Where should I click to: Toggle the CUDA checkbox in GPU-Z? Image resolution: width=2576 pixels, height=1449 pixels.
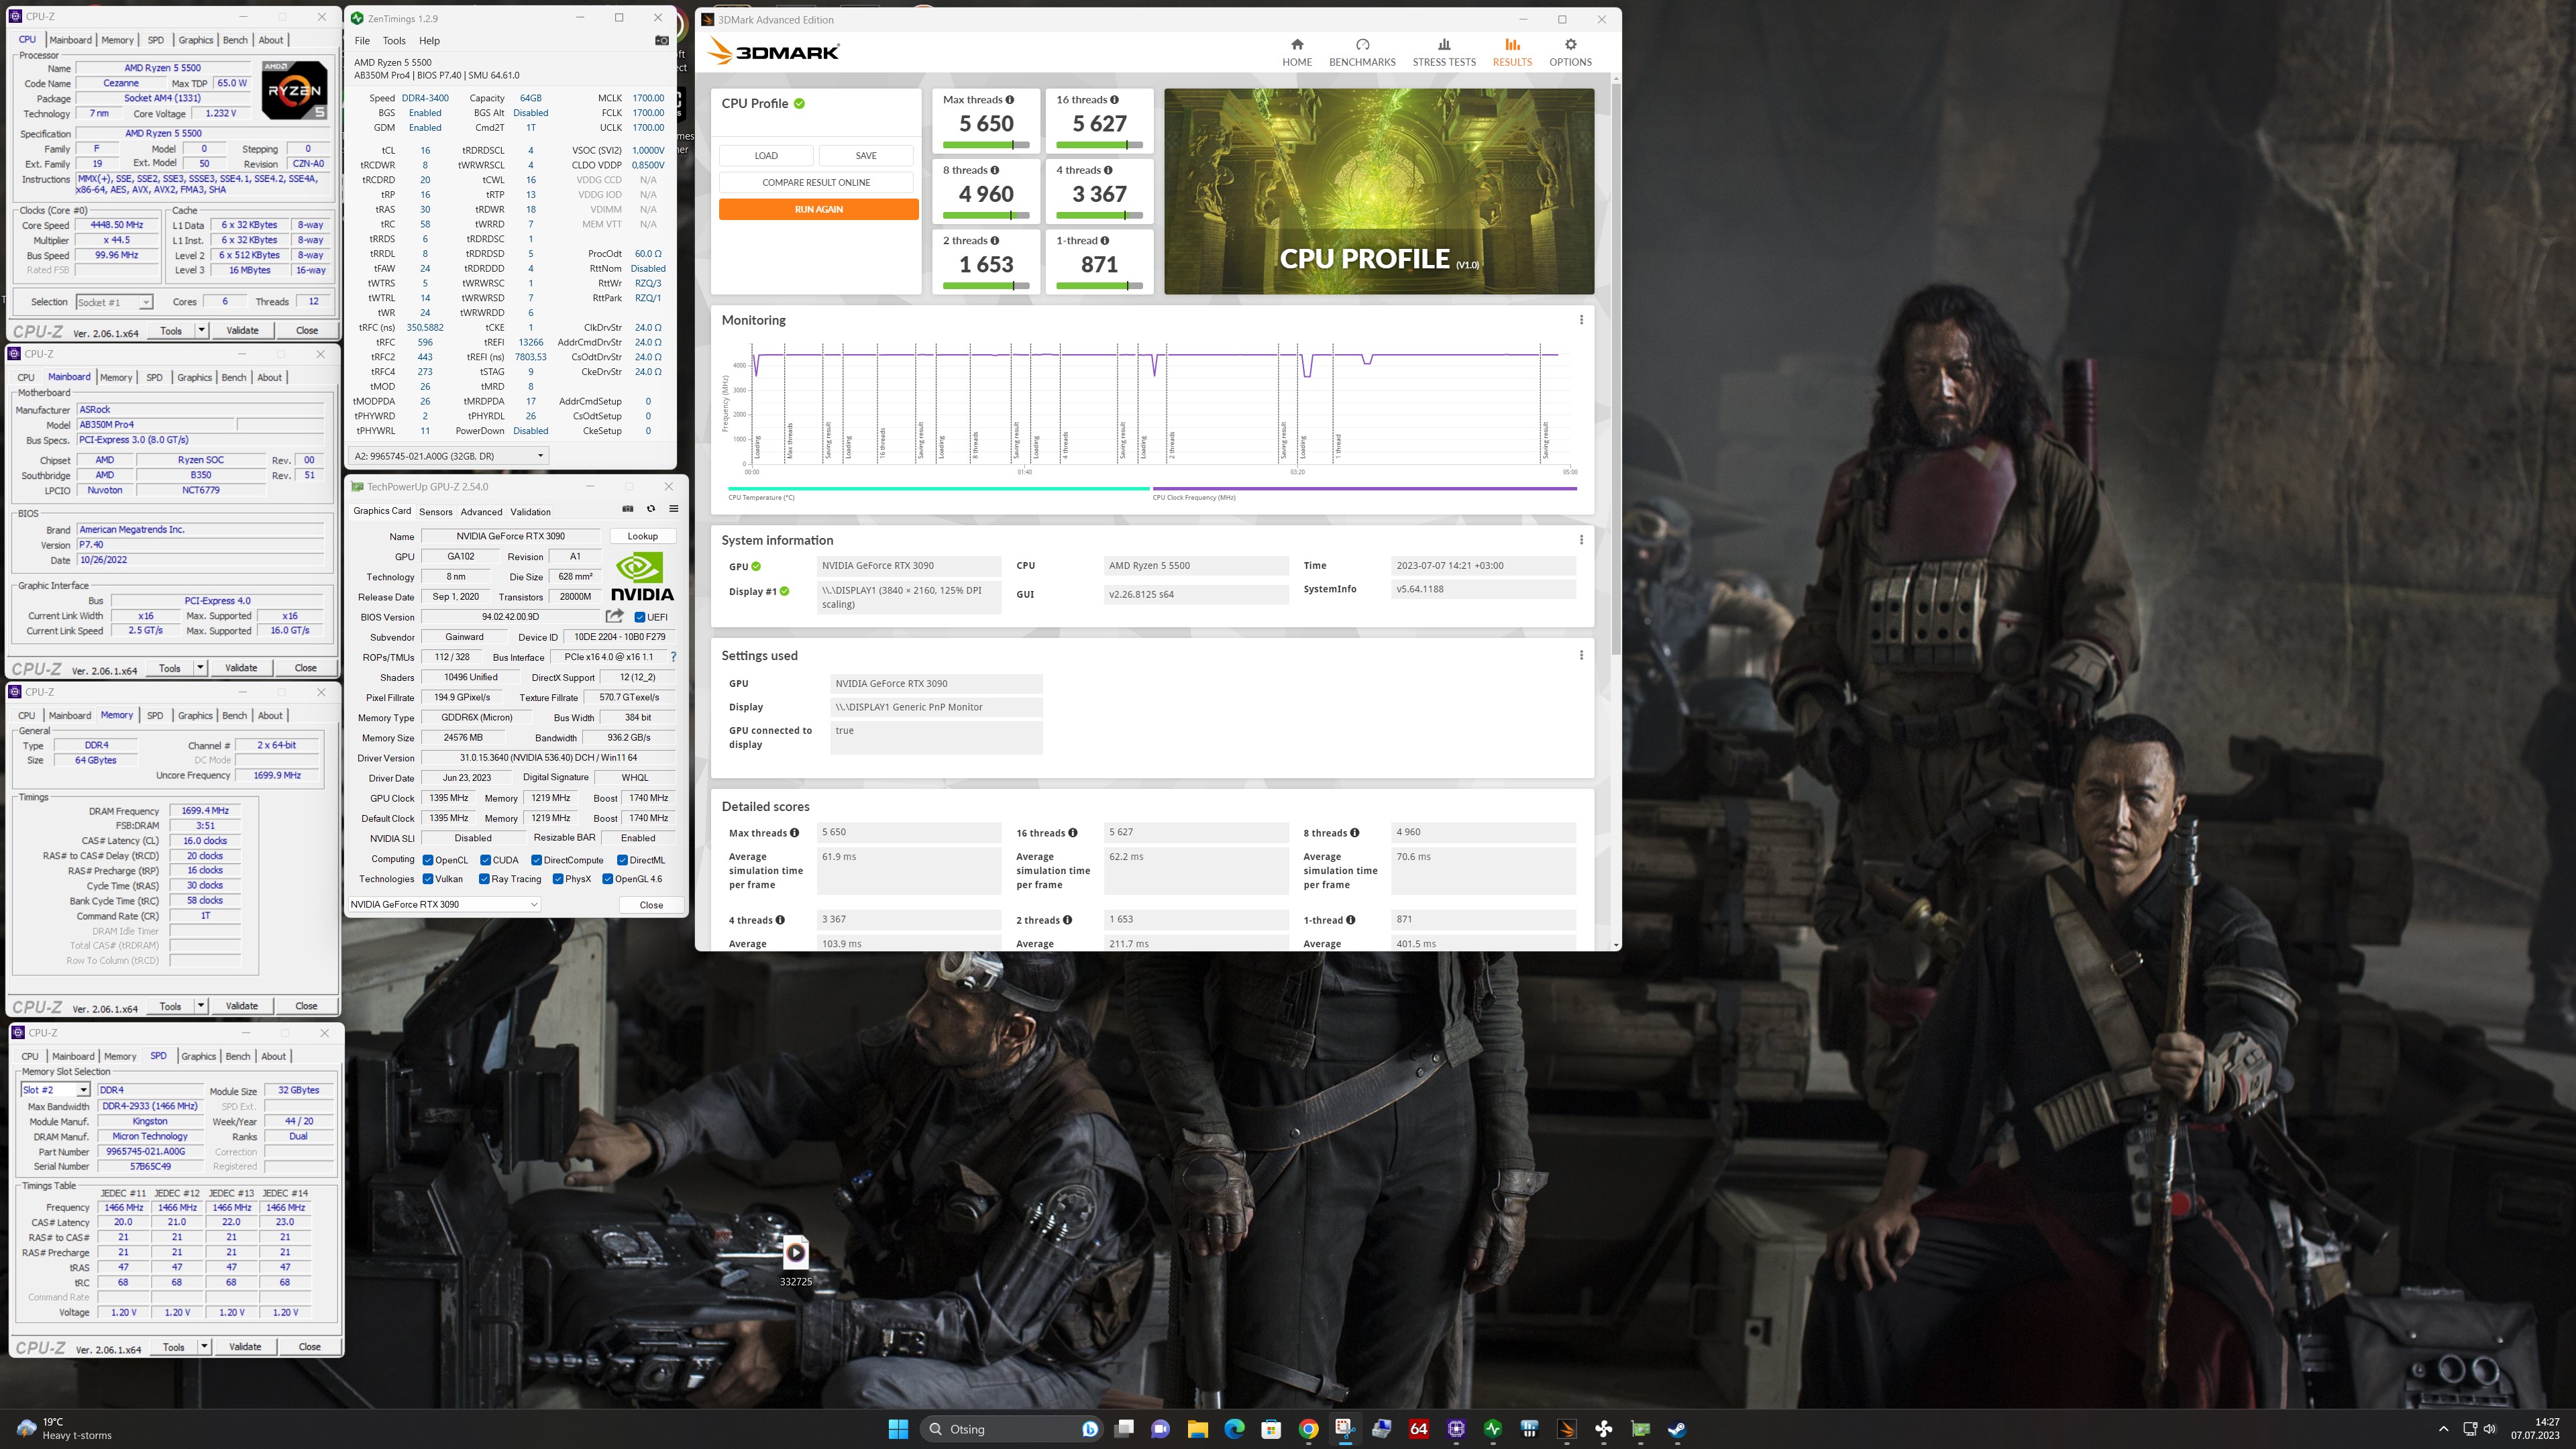pyautogui.click(x=485, y=860)
